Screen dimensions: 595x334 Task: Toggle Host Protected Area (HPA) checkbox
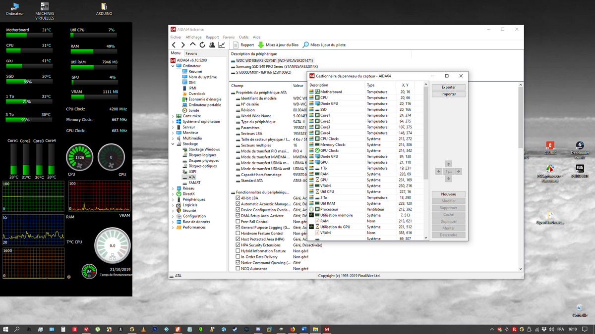tap(238, 239)
